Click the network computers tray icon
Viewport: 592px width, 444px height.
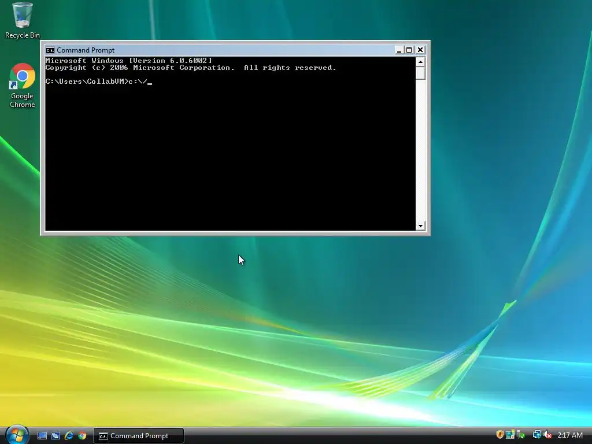tap(510, 435)
